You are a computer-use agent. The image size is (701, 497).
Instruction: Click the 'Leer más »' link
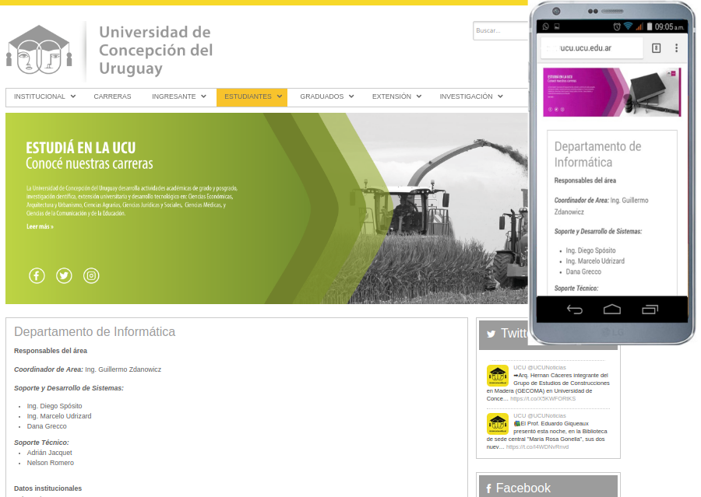(x=40, y=226)
